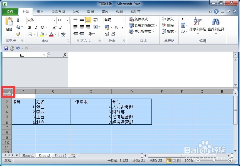Open Sort and Filter (排序和筛选)
Image resolution: width=240 pixels, height=166 pixels.
point(198,26)
